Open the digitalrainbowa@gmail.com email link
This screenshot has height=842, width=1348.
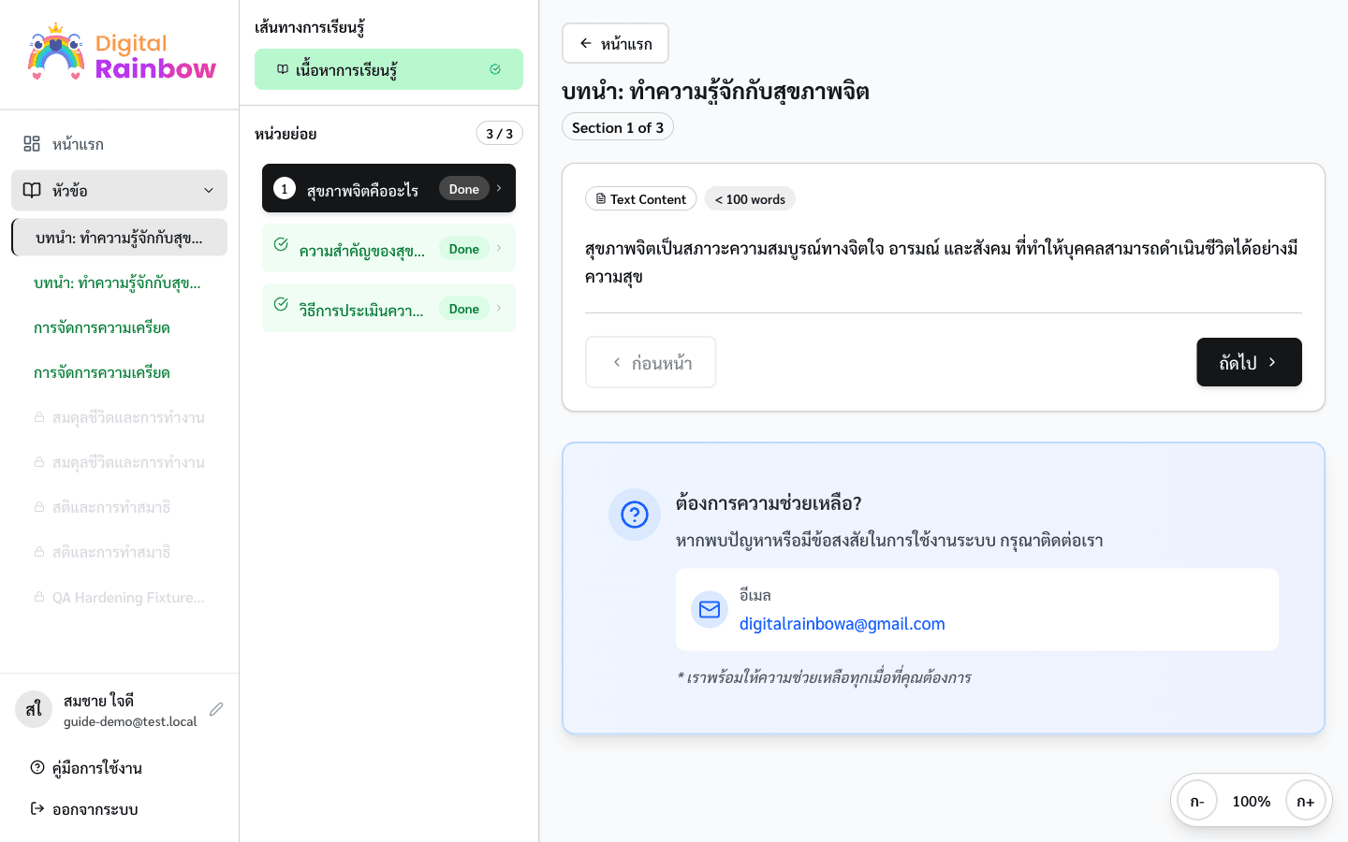point(842,623)
